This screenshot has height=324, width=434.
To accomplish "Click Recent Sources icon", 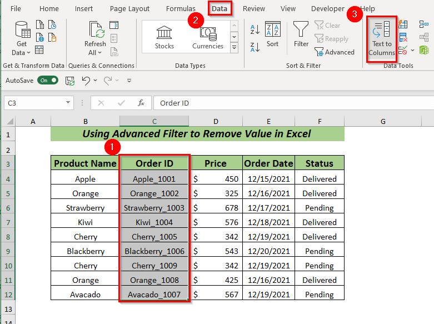I will pos(52,24).
